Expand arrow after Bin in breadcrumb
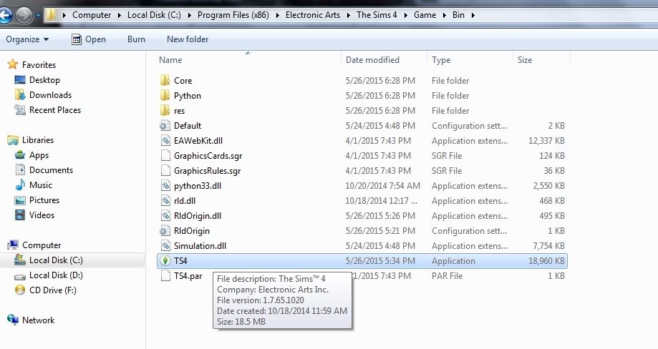658x349 pixels. (x=473, y=15)
